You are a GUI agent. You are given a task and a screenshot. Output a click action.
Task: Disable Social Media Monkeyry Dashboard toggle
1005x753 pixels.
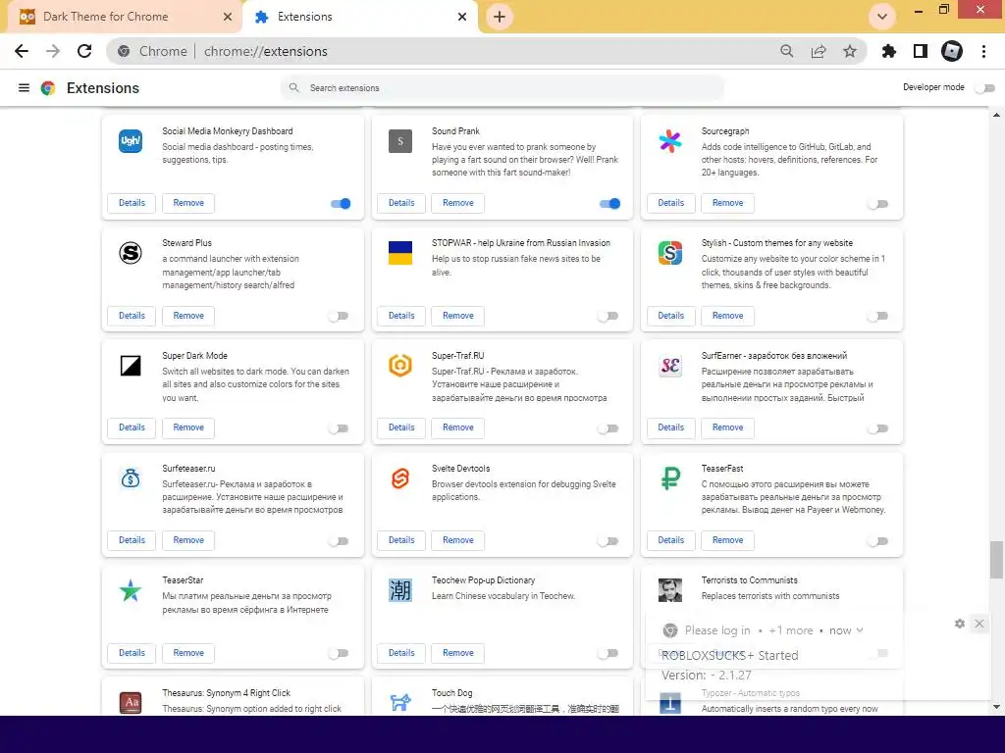click(x=341, y=204)
